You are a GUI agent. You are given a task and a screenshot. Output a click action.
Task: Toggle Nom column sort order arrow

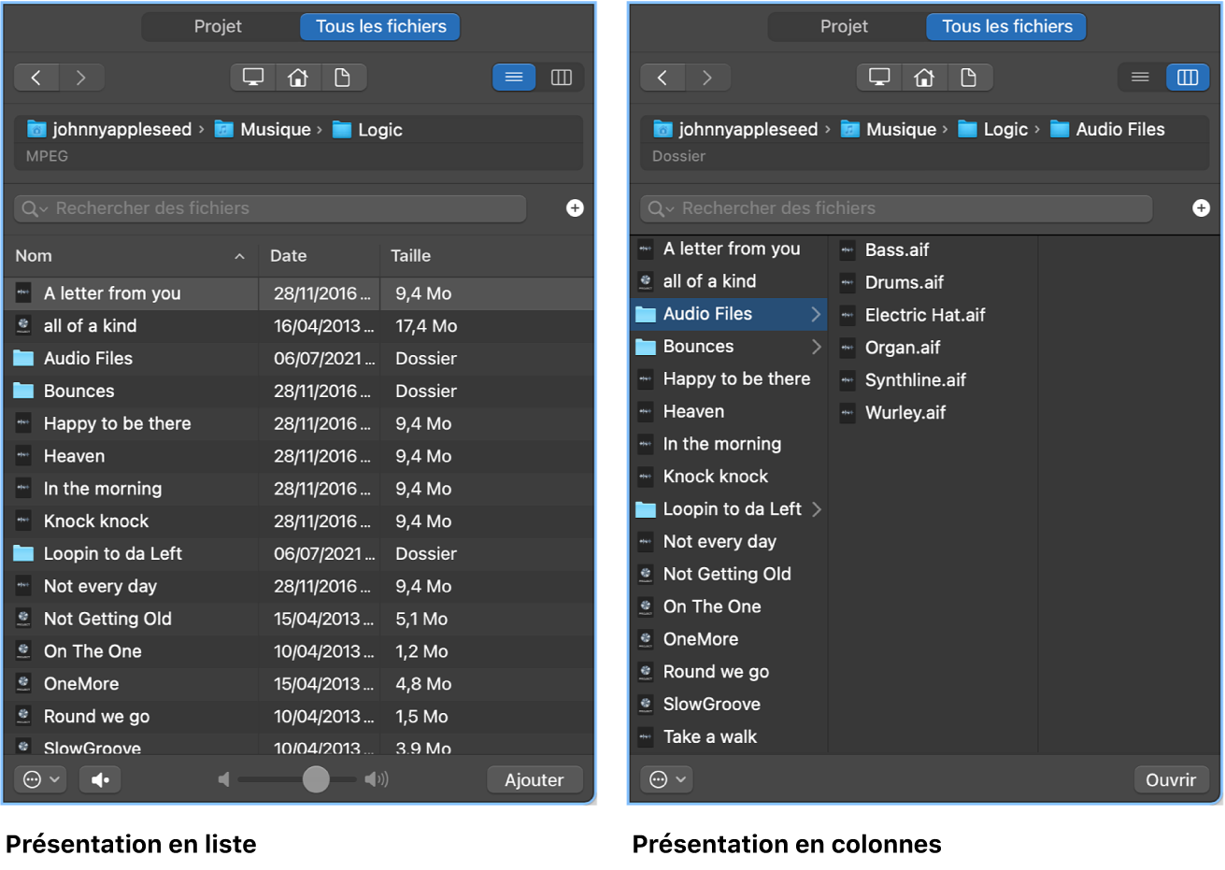(239, 256)
